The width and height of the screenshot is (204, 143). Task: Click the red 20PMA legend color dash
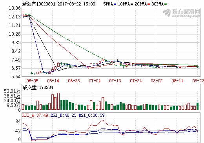click(x=149, y=4)
